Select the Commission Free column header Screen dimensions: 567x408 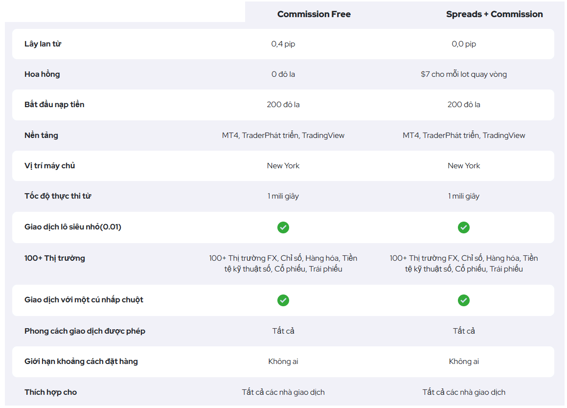pos(314,14)
